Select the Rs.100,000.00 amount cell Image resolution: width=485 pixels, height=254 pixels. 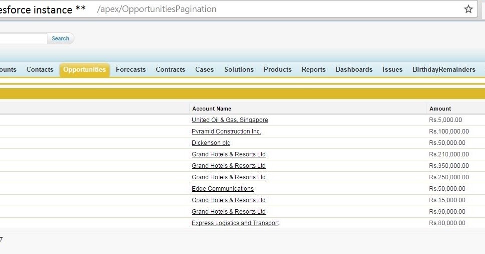click(x=449, y=131)
